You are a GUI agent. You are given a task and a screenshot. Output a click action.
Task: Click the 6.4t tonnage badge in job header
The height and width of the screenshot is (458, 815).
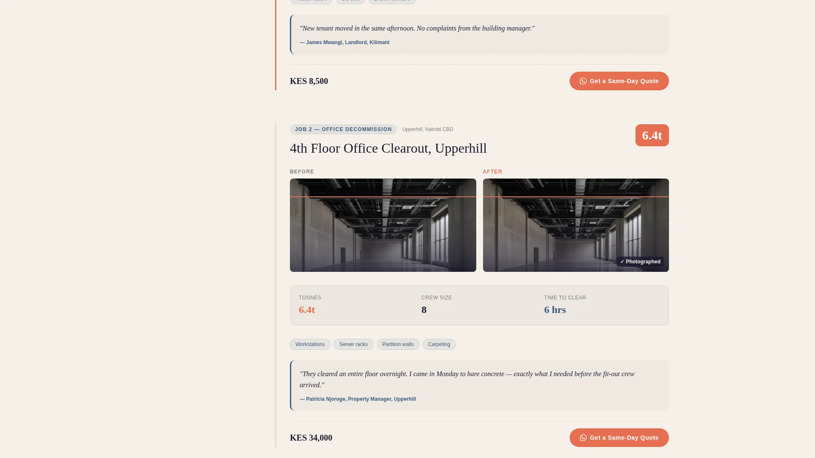(x=652, y=135)
